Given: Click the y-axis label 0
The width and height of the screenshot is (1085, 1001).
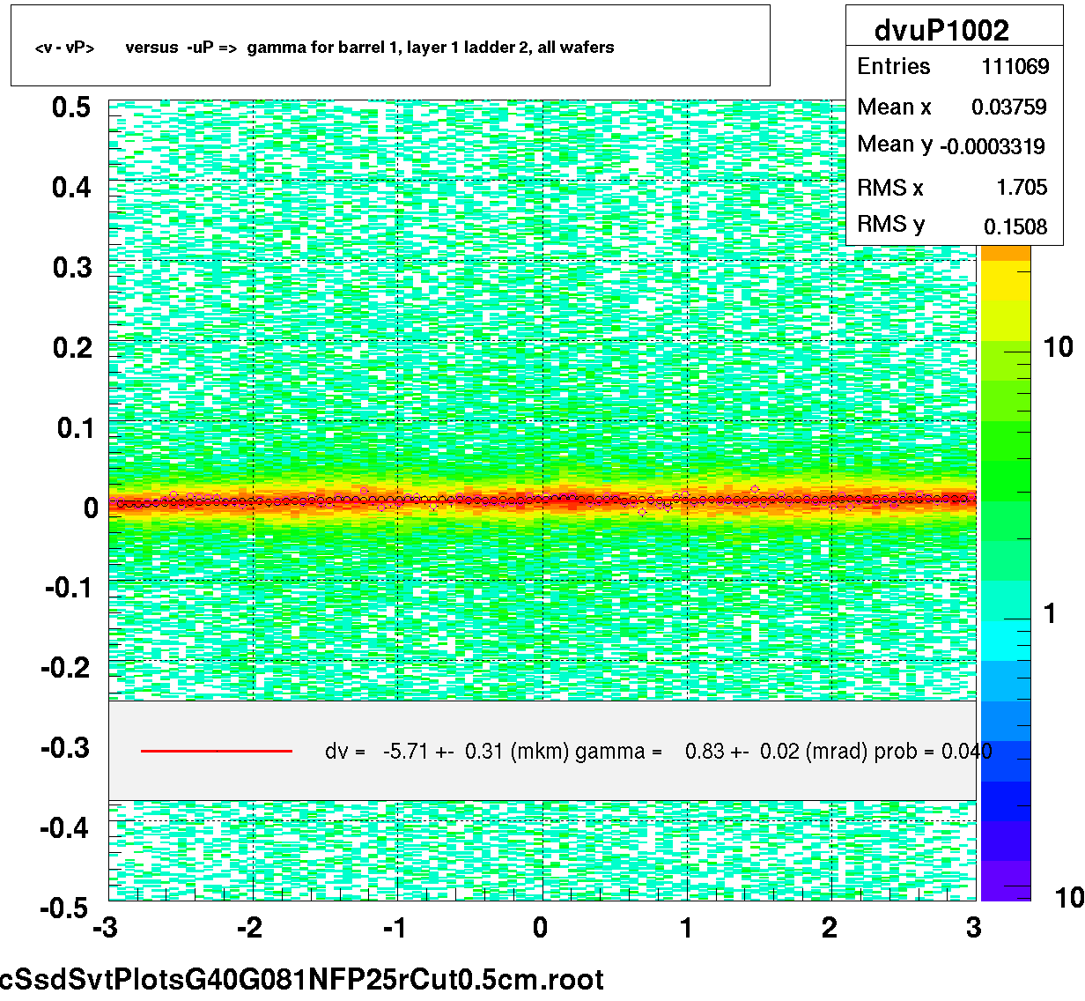Looking at the screenshot, I should 91,508.
